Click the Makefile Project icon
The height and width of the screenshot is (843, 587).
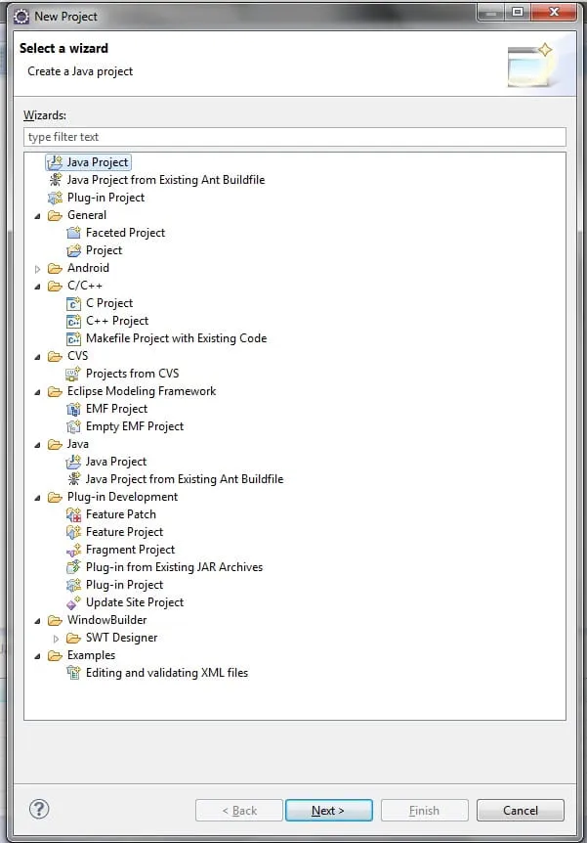point(73,338)
